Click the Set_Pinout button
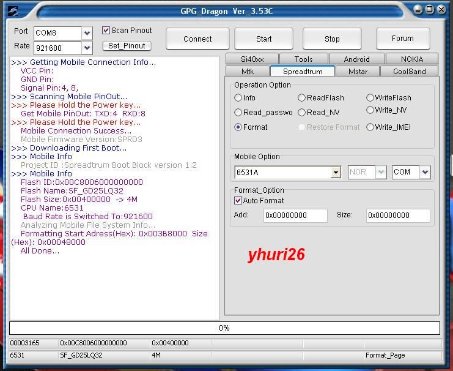 tap(127, 46)
